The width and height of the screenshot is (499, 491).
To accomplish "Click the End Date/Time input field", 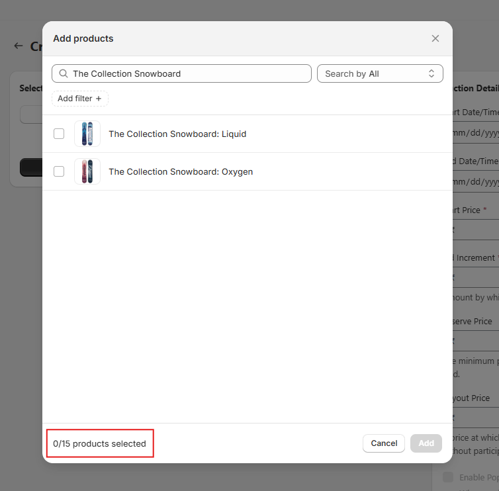I will [476, 181].
